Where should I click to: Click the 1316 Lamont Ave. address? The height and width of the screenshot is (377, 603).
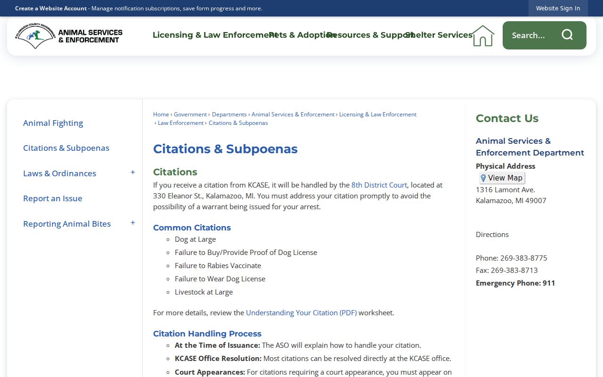[505, 189]
